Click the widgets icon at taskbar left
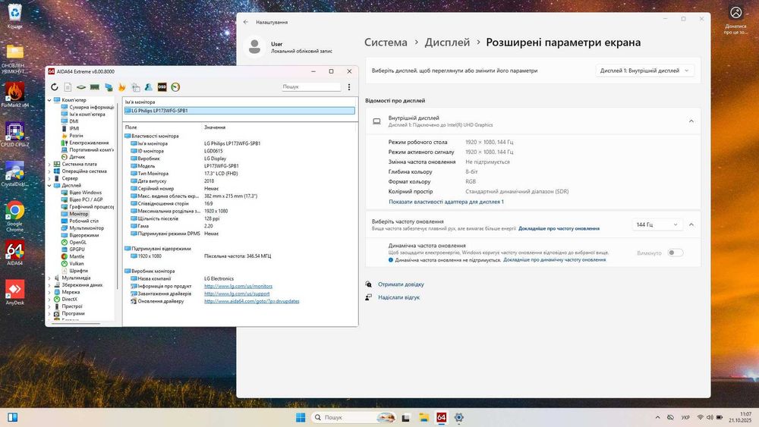 (x=13, y=417)
